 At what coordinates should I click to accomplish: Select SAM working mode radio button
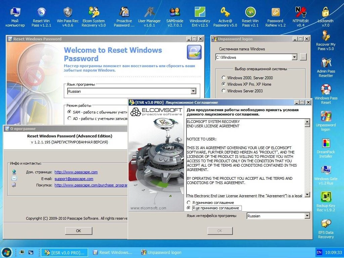[x=70, y=112]
